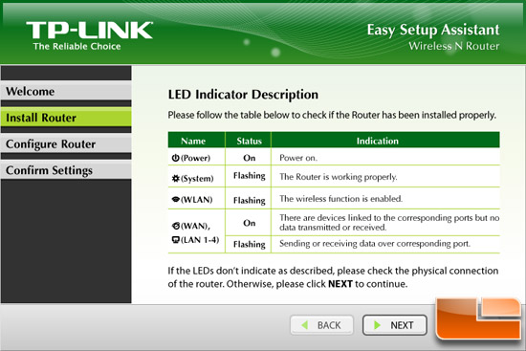Click the BACK button
The width and height of the screenshot is (526, 351).
click(321, 325)
